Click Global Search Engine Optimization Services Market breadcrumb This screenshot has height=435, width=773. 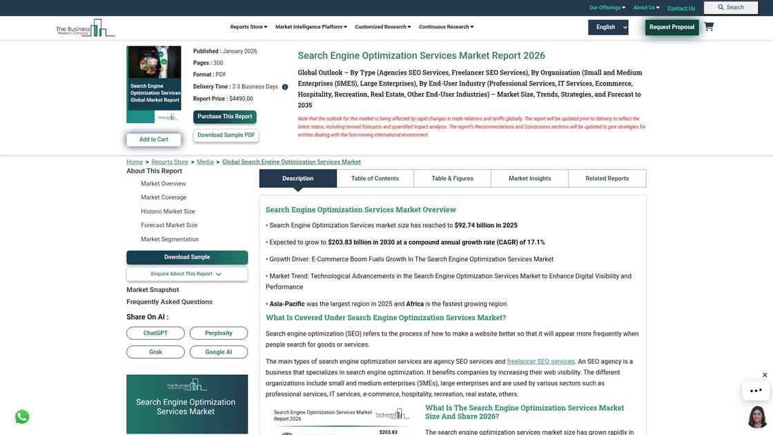291,162
